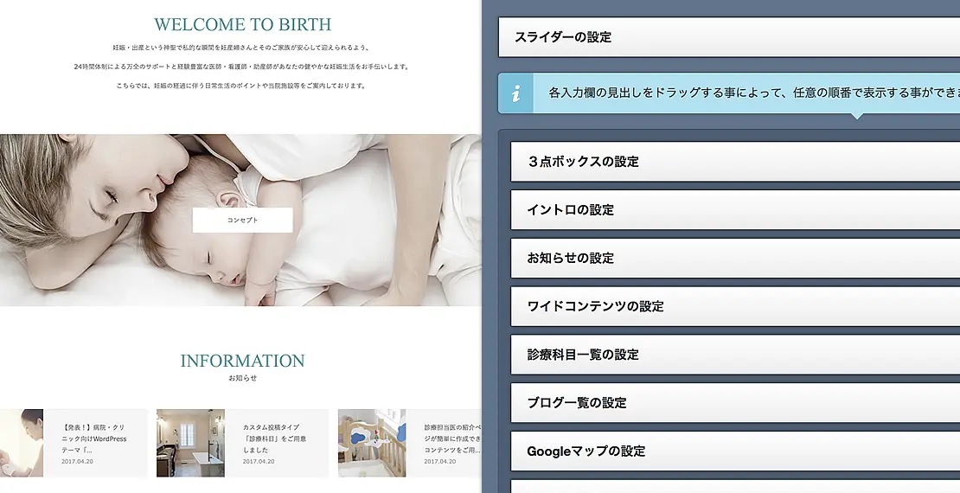Expand the 3点ボックスの設定 panel
The width and height of the screenshot is (960, 493).
coord(735,162)
